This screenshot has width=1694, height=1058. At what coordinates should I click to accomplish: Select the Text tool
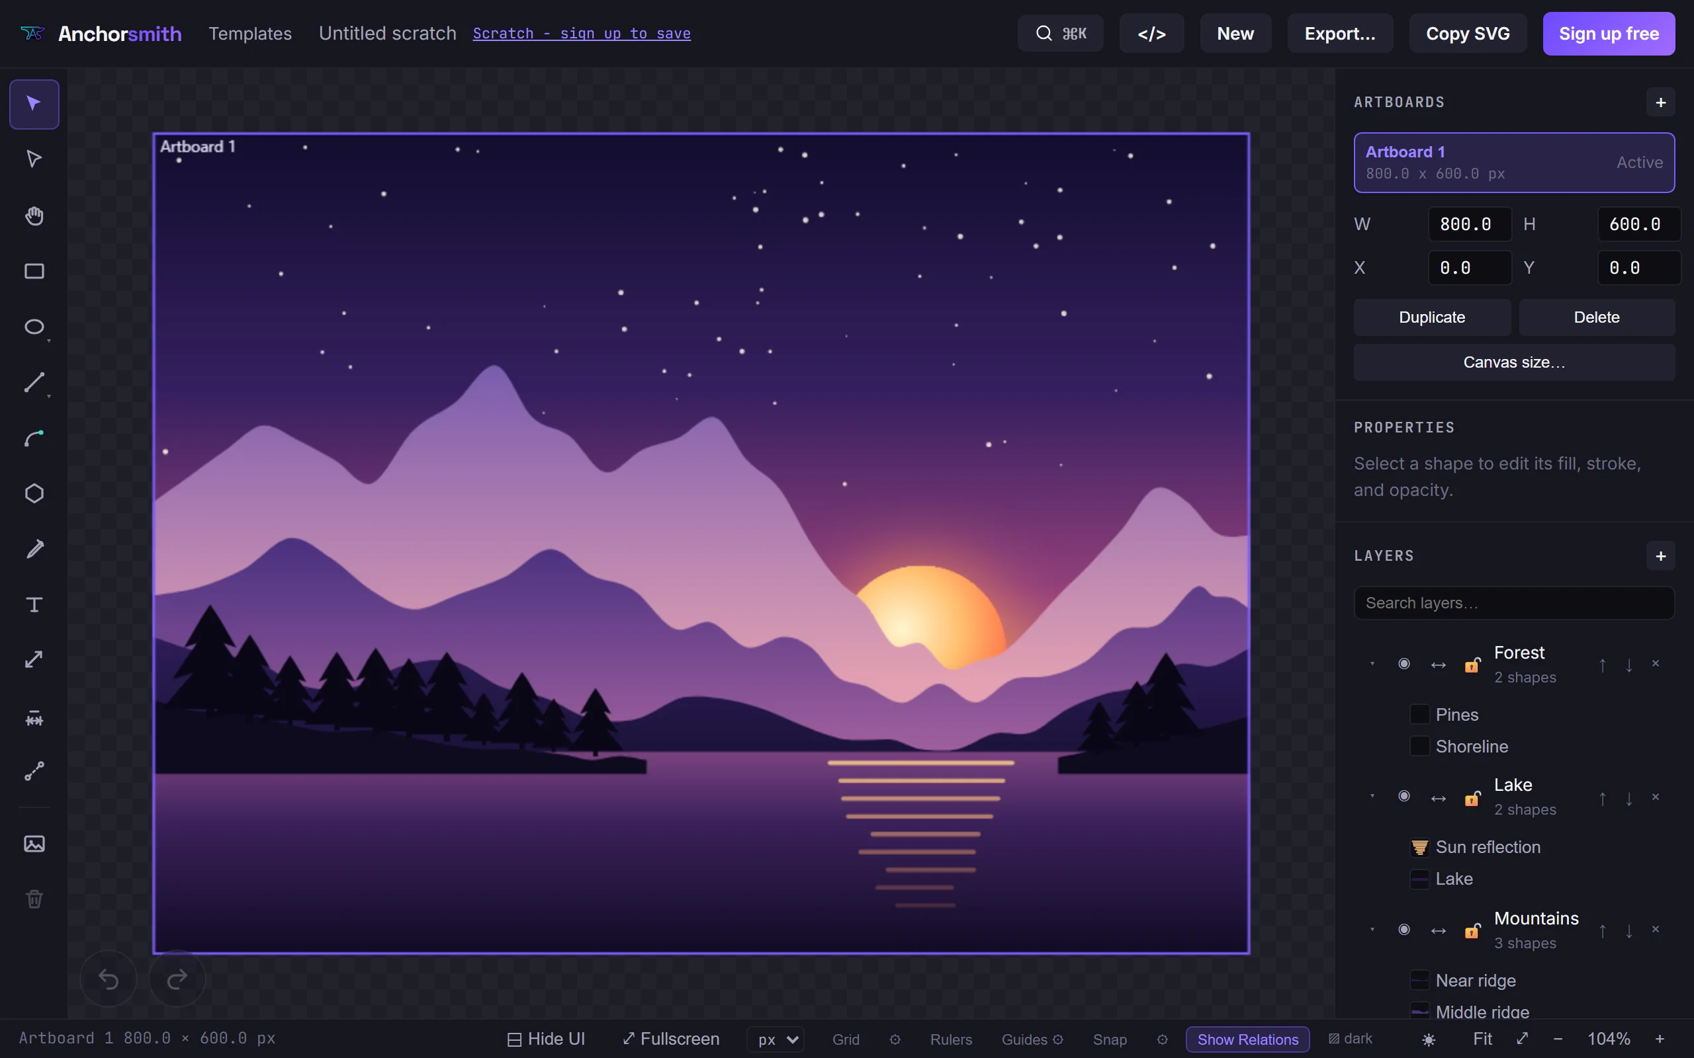(x=34, y=604)
